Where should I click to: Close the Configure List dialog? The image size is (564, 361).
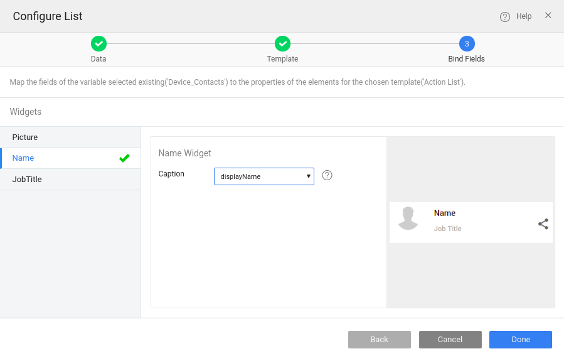pyautogui.click(x=548, y=16)
